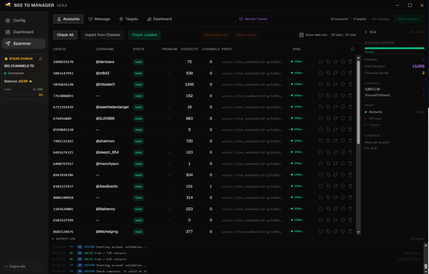Click the Import from Checker button
The height and width of the screenshot is (274, 429).
coord(103,35)
